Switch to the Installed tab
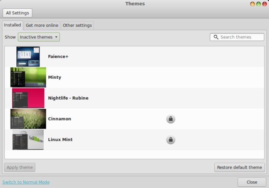Viewport: 269px width, 188px height. [13, 25]
